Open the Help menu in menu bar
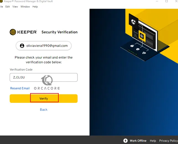The height and width of the screenshot is (144, 178). tap(35, 7)
